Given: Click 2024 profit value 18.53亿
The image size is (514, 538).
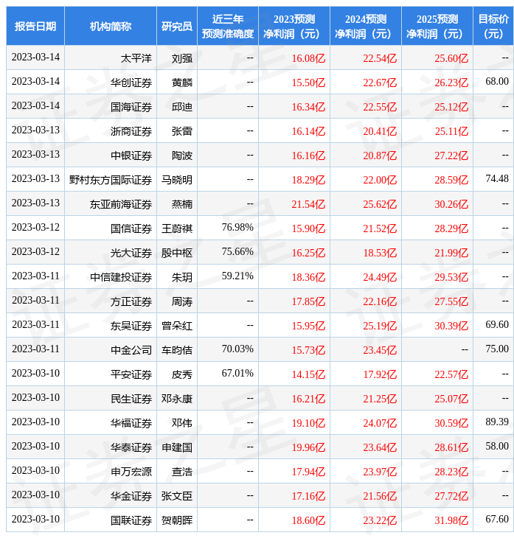Looking at the screenshot, I should 380,254.
